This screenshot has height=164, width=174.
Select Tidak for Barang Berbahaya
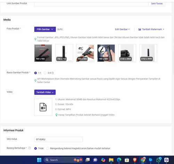point(35,148)
